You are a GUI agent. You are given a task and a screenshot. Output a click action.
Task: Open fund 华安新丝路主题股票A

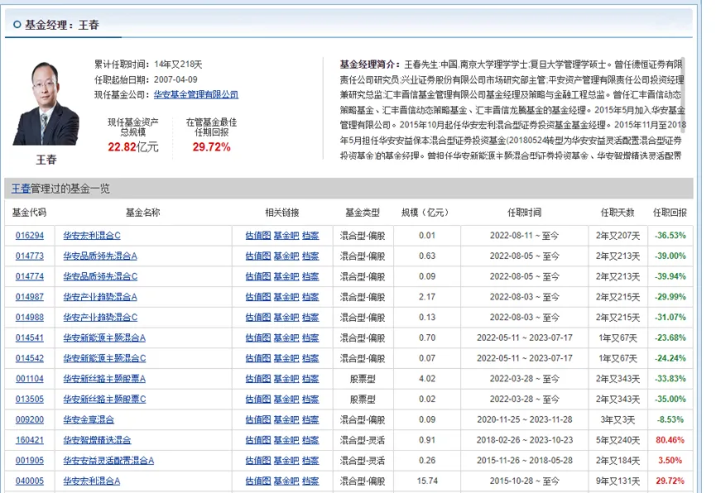click(104, 379)
